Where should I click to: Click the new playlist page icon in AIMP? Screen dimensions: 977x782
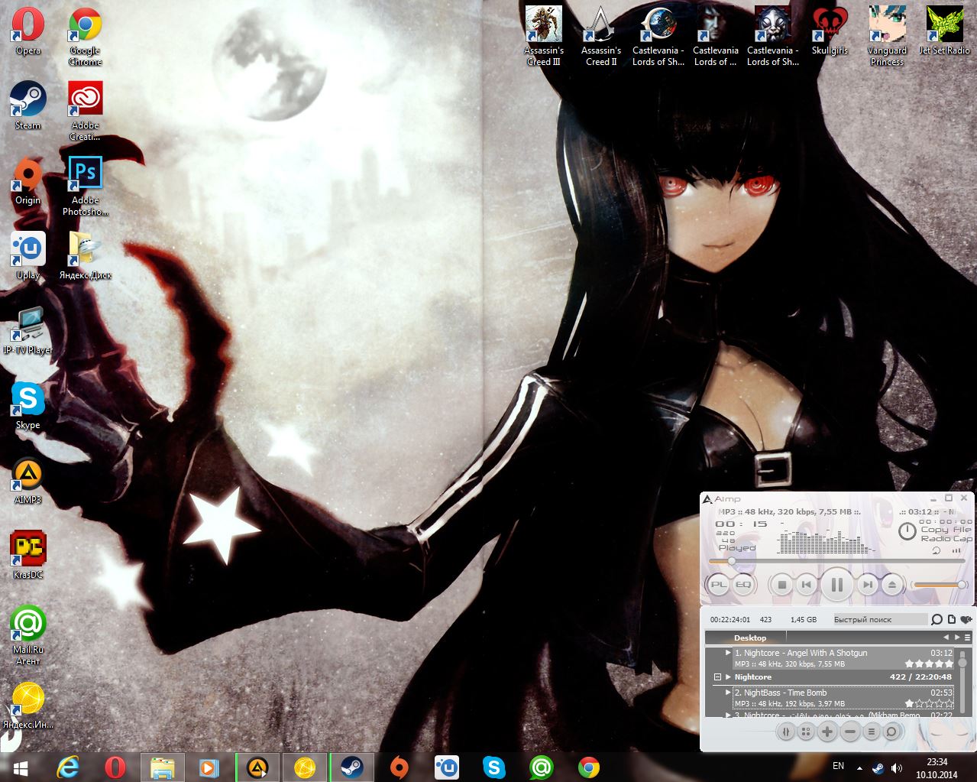pyautogui.click(x=952, y=619)
